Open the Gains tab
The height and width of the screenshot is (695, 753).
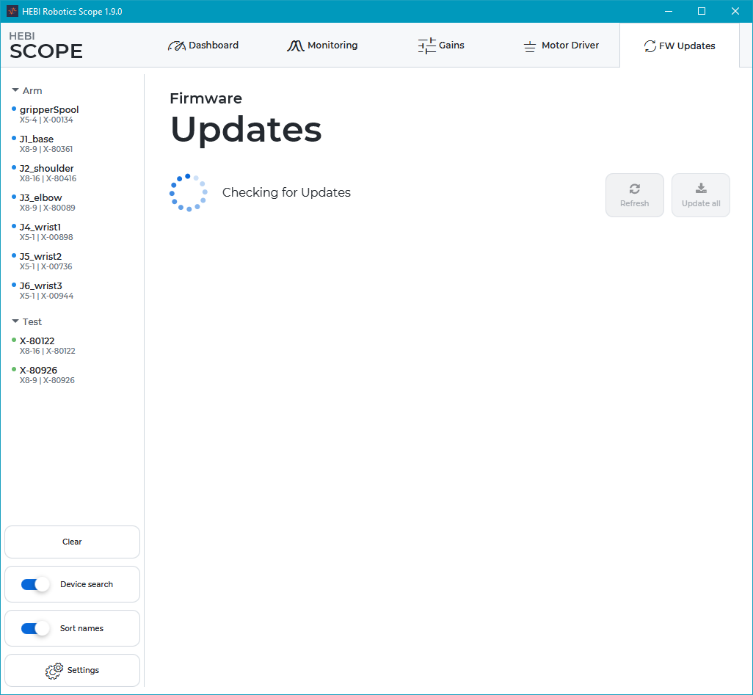[441, 46]
